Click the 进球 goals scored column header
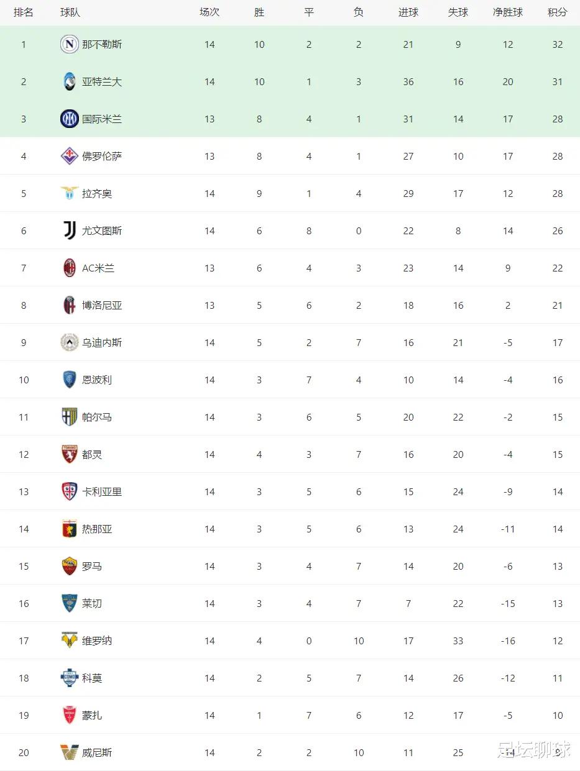Image resolution: width=580 pixels, height=771 pixels. [x=408, y=12]
